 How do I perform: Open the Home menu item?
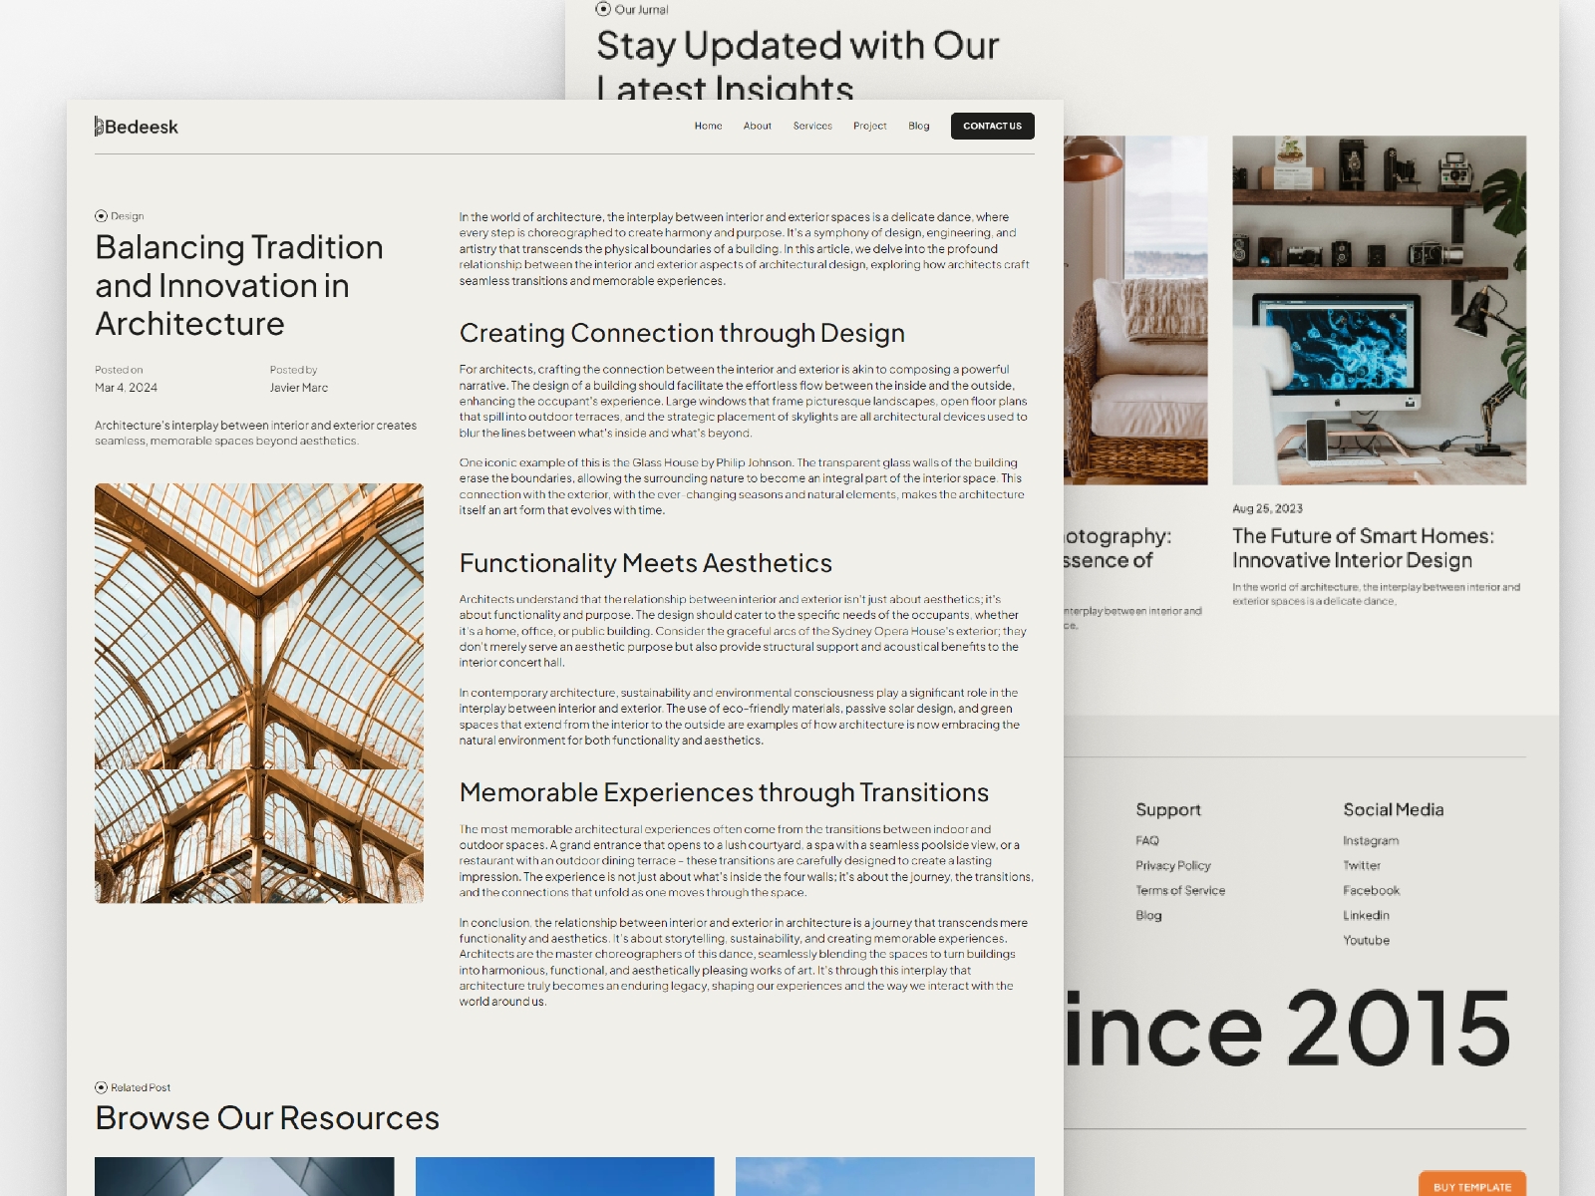[708, 127]
